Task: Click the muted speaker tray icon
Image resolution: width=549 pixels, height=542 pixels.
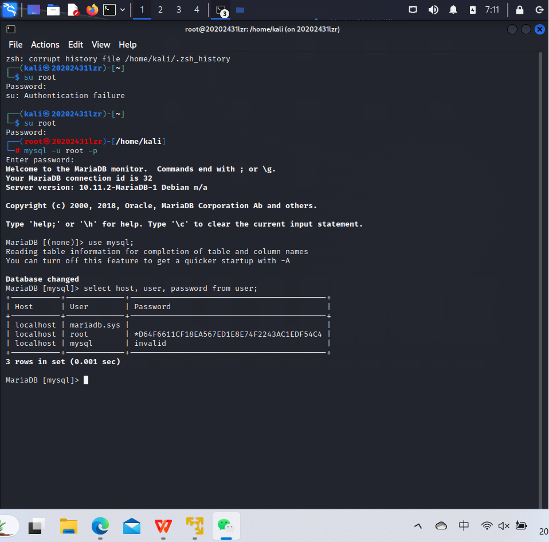Action: click(504, 525)
